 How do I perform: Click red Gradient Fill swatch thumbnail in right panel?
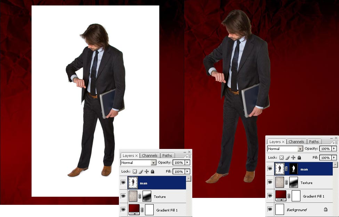280,196
